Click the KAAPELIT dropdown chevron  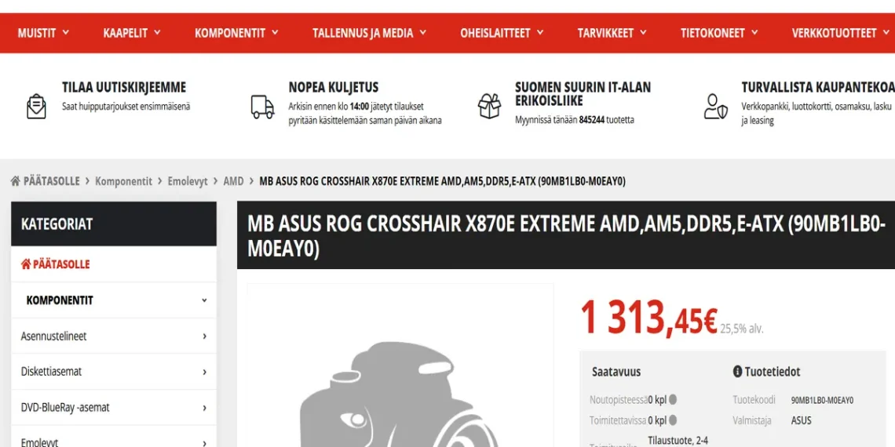[157, 32]
